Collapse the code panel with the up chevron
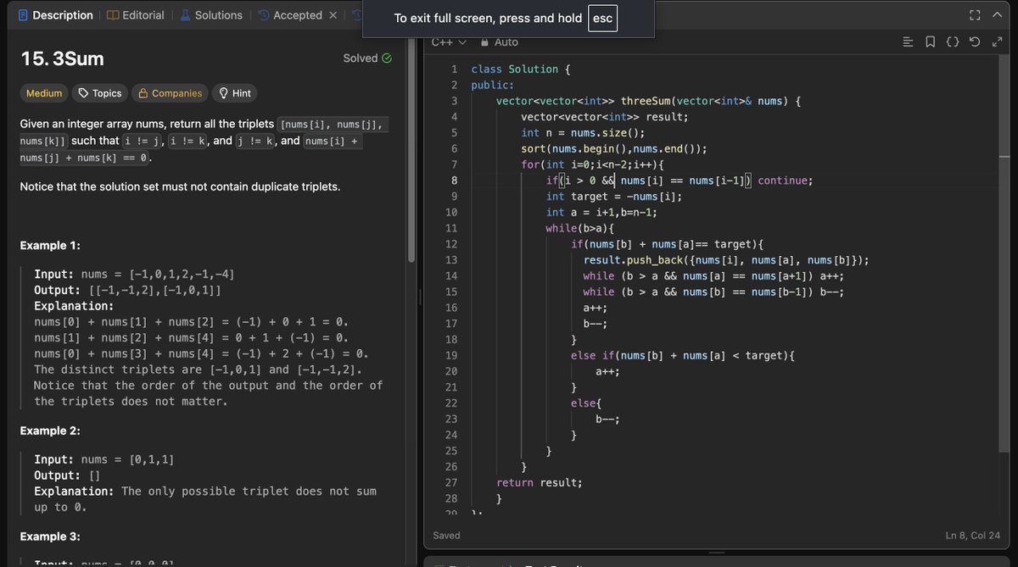Viewport: 1018px width, 567px height. point(997,14)
